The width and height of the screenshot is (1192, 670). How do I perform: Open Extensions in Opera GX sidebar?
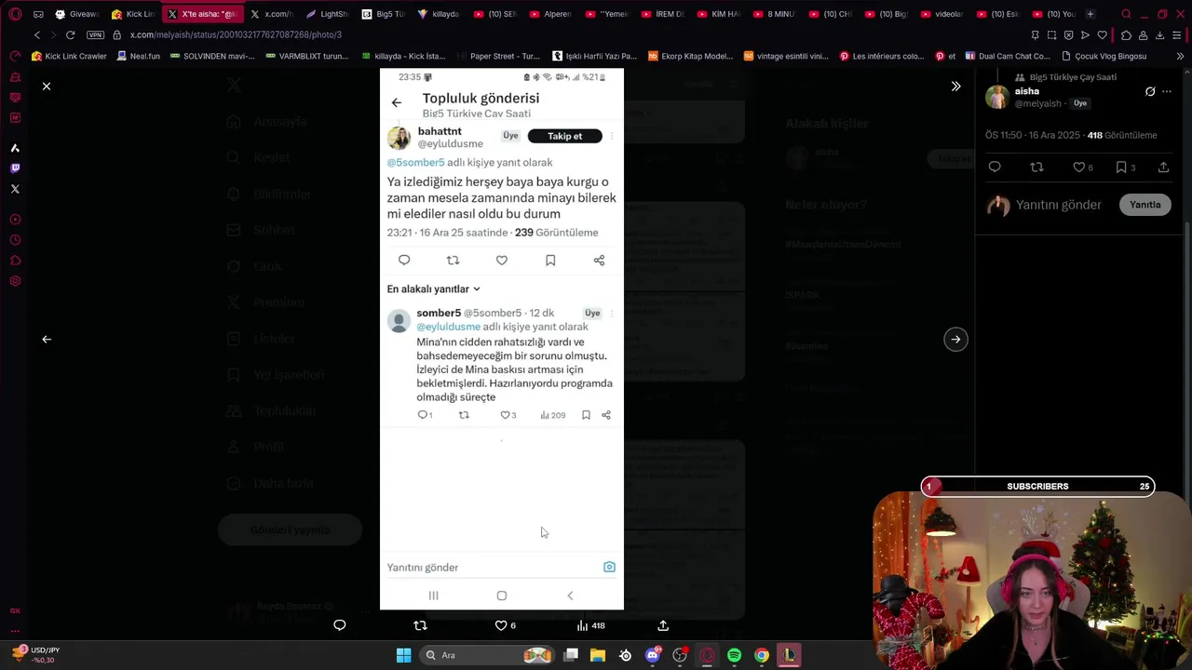(15, 261)
